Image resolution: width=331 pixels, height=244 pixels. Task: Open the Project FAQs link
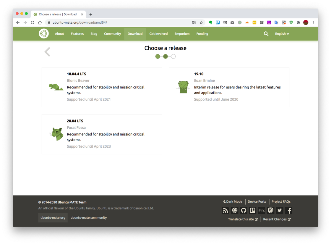tap(281, 202)
